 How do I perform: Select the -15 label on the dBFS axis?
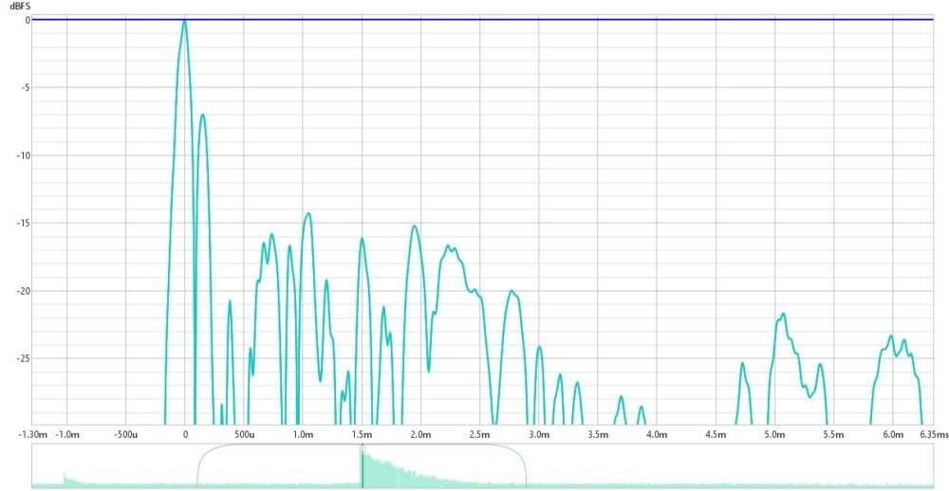click(x=25, y=223)
